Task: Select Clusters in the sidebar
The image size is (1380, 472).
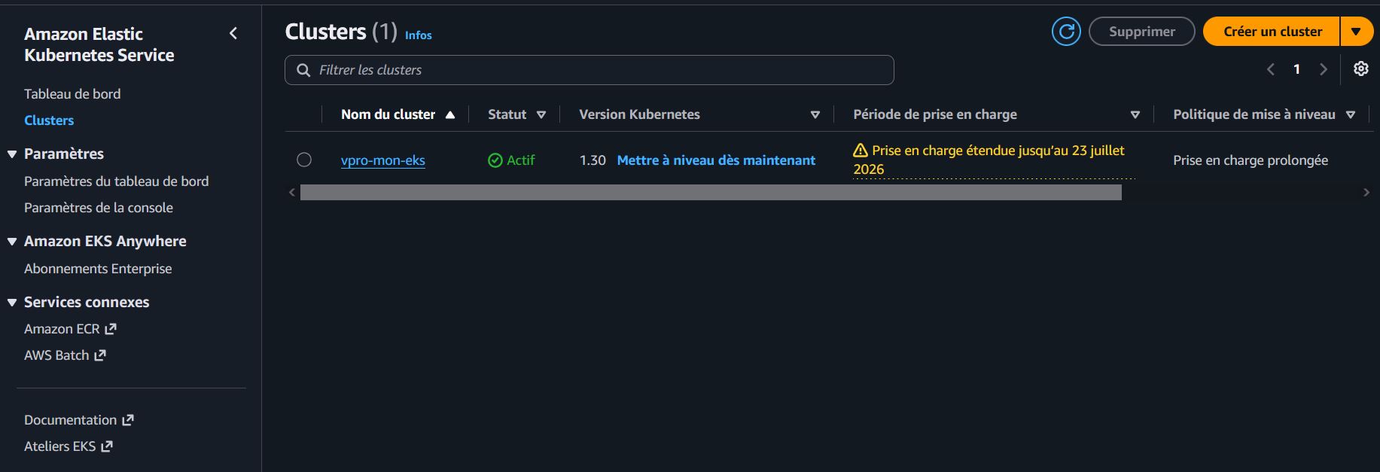Action: click(x=49, y=120)
